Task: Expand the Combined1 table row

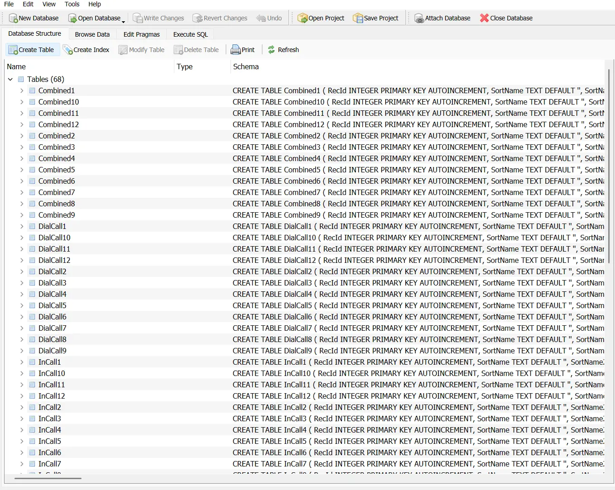Action: point(22,90)
